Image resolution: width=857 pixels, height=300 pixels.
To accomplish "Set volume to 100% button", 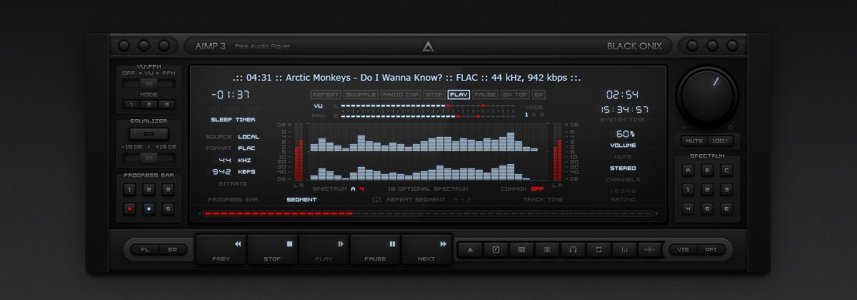I will [x=721, y=141].
